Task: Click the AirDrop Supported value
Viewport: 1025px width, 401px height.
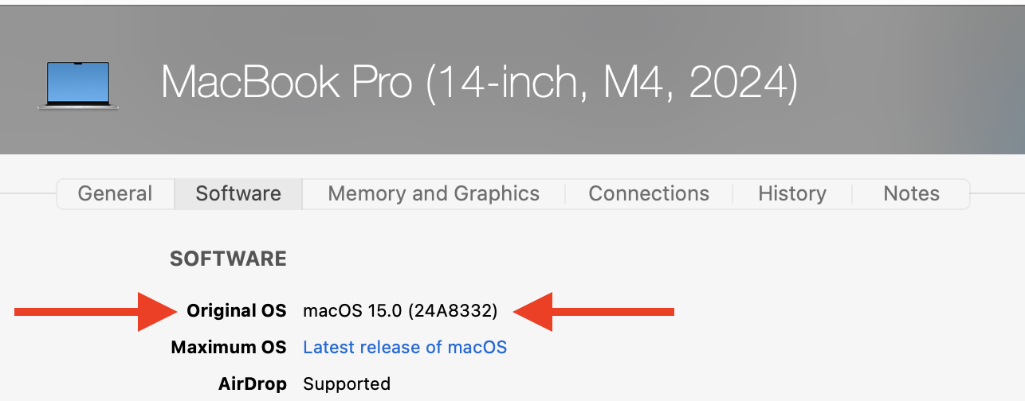Action: coord(347,384)
